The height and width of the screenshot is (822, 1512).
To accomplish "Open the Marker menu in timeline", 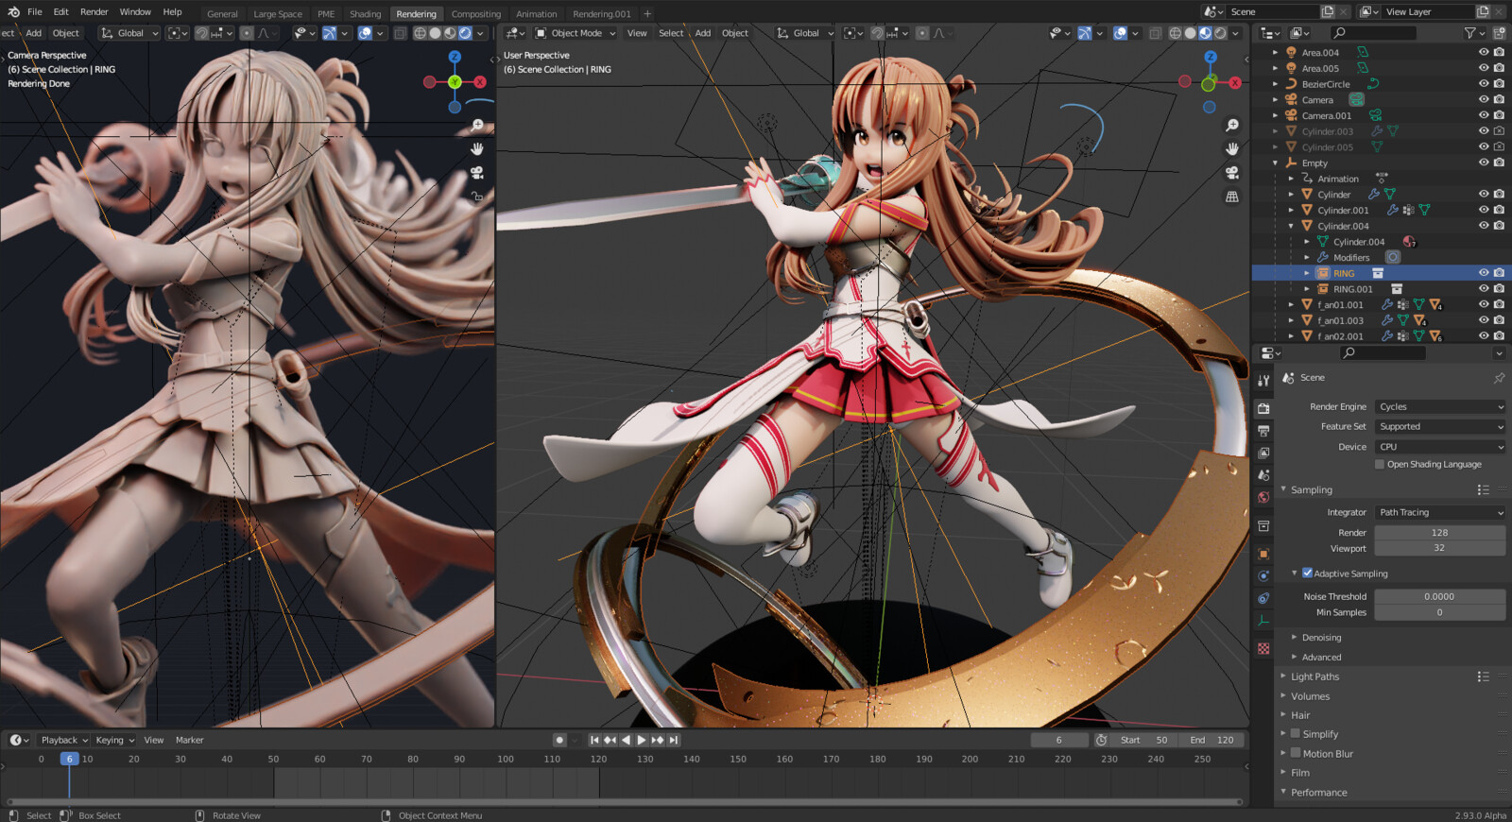I will coord(190,740).
